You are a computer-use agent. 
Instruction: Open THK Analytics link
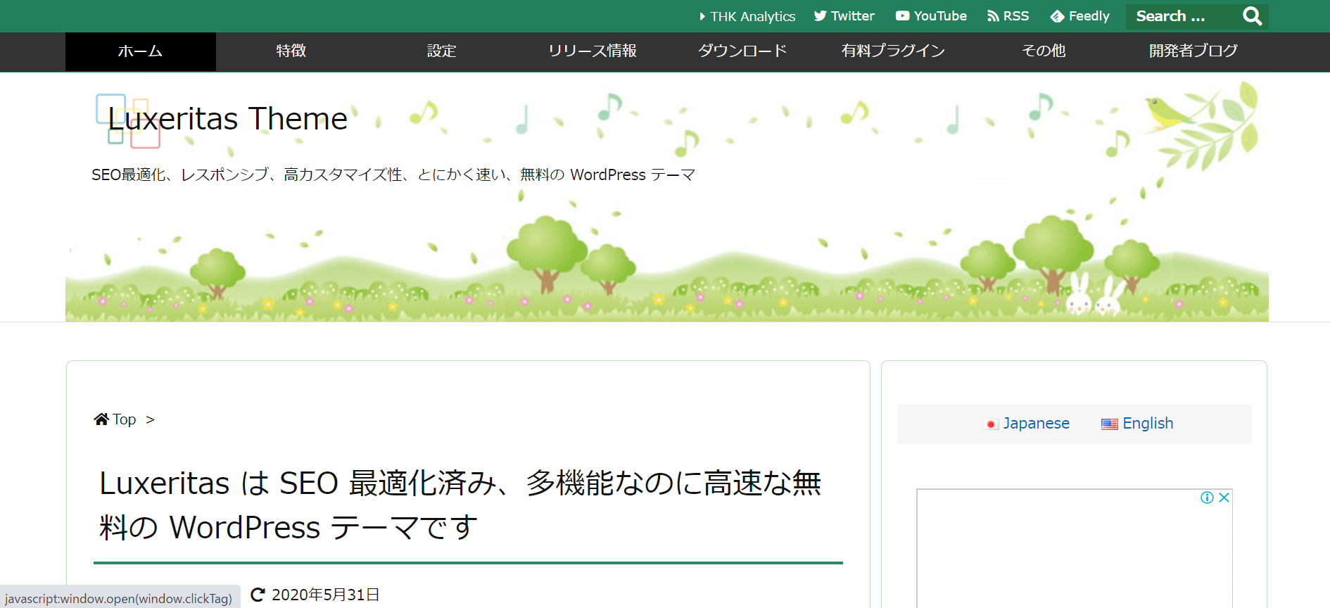[747, 16]
